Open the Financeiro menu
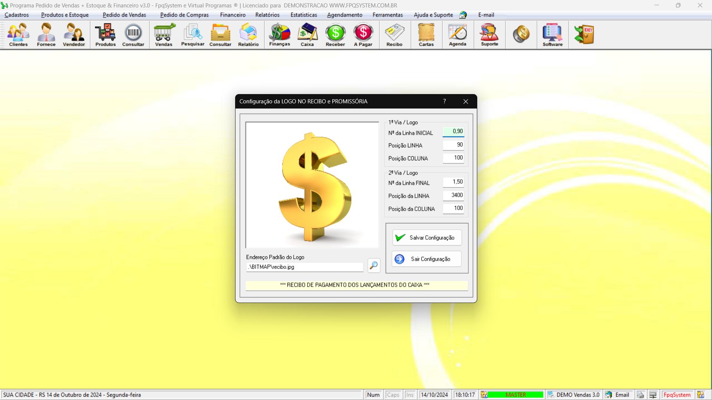 tap(233, 15)
